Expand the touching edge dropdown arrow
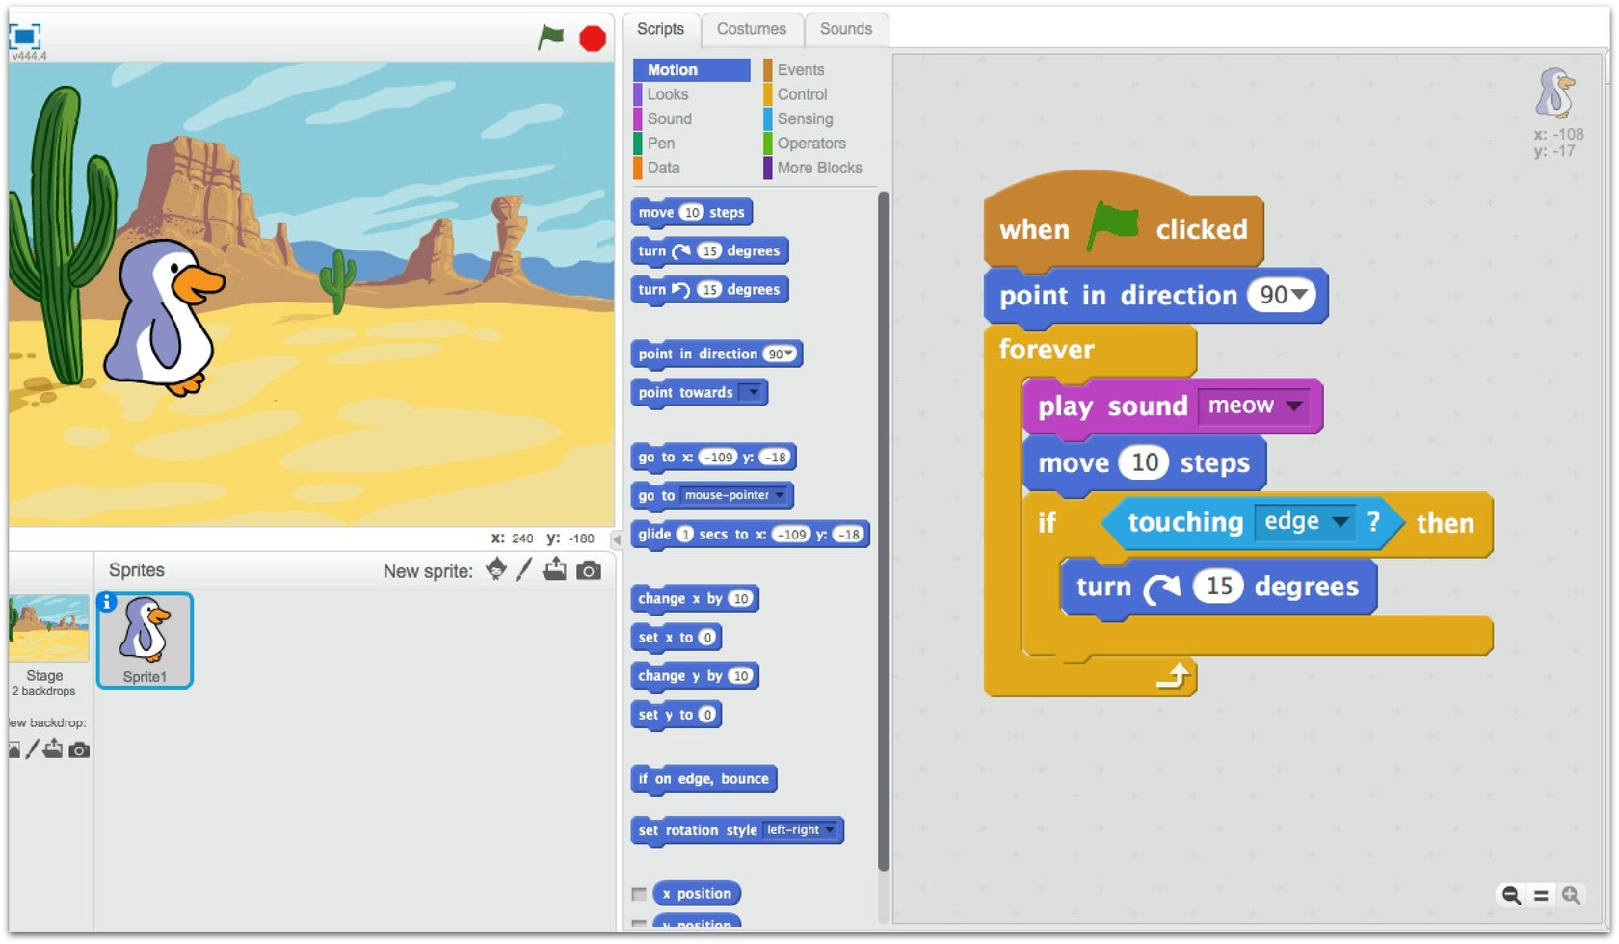Viewport: 1619px width, 944px height. pos(1340,522)
